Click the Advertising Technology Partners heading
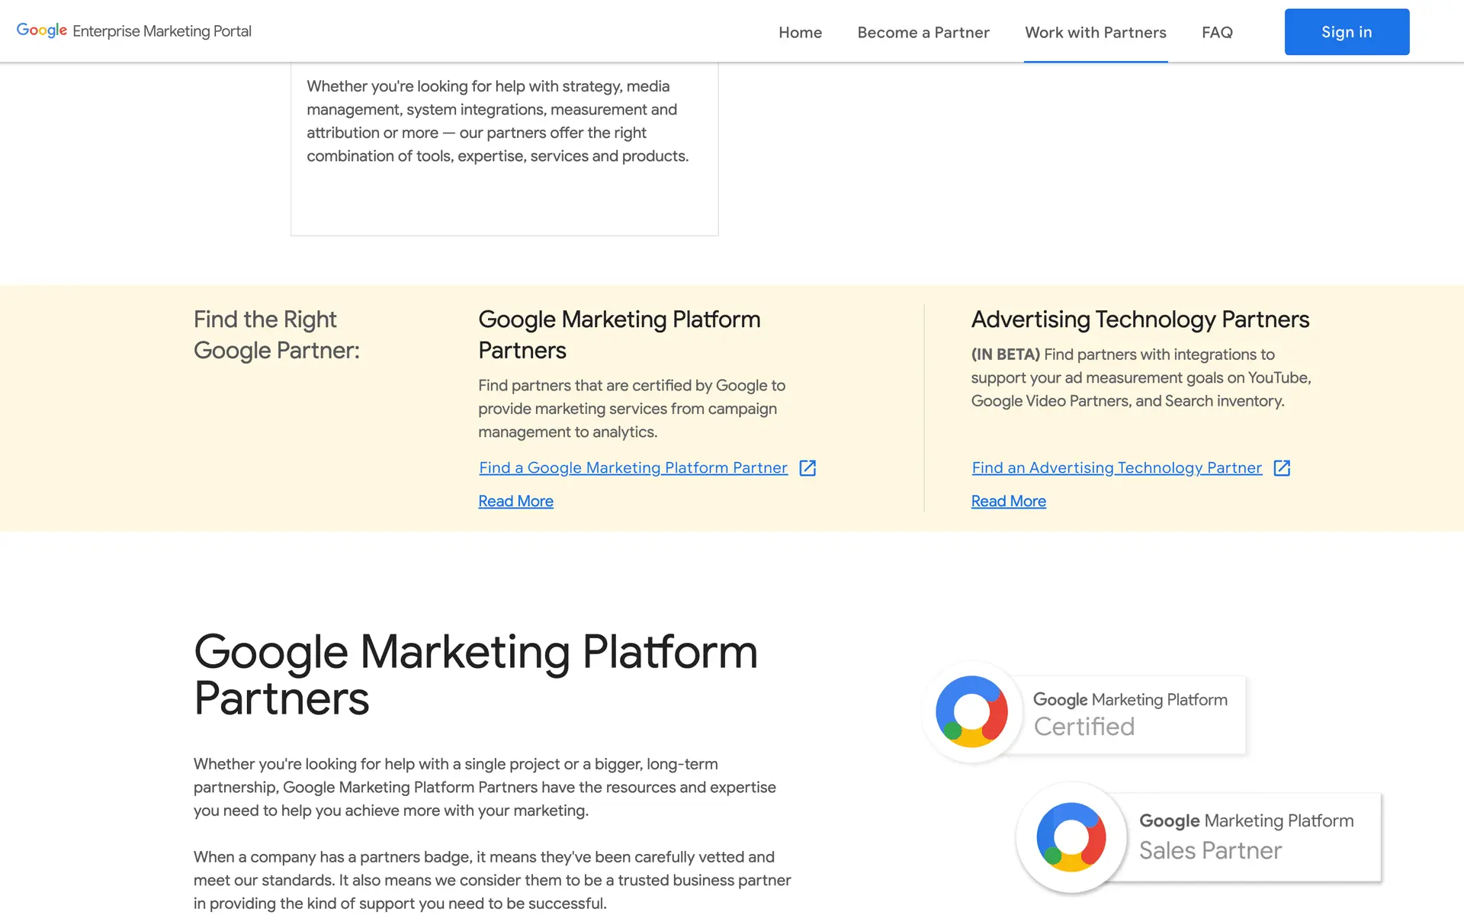 click(x=1140, y=319)
